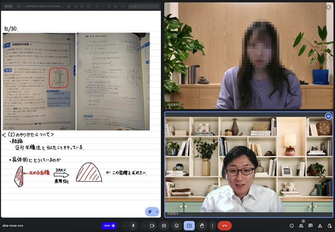Raise hand in the meeting
The height and width of the screenshot is (232, 335).
coord(202,226)
